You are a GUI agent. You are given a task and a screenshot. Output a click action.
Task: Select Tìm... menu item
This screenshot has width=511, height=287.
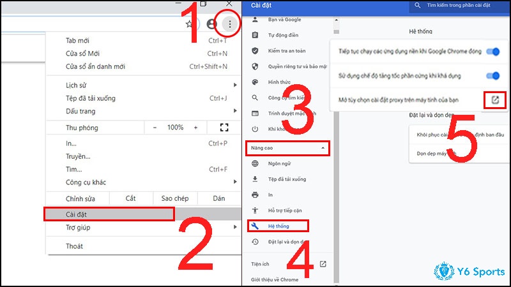[143, 170]
